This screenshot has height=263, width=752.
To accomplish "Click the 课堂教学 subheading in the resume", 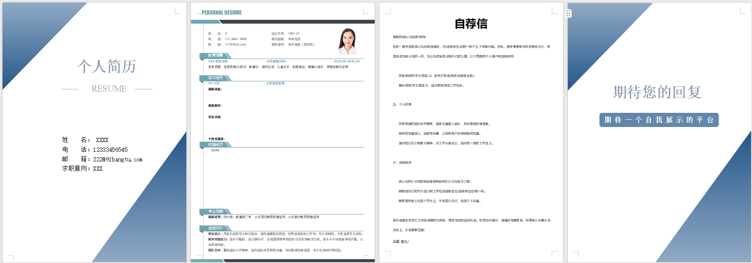I will 215,106.
